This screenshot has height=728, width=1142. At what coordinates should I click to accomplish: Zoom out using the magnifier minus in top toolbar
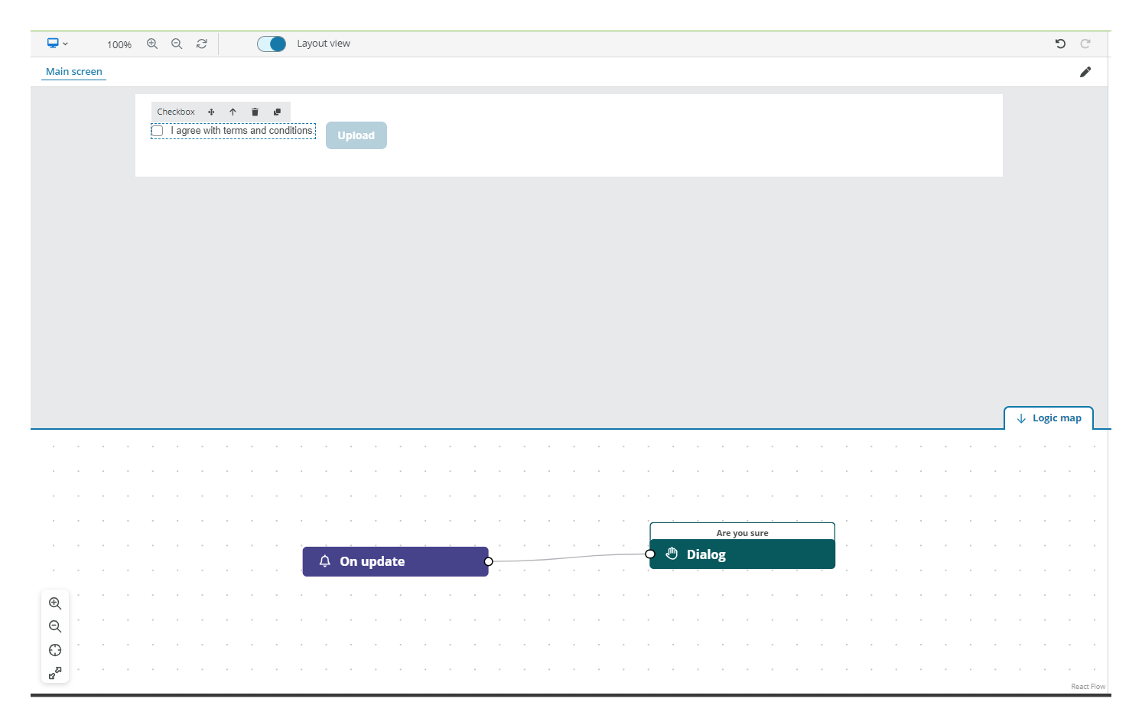coord(177,44)
